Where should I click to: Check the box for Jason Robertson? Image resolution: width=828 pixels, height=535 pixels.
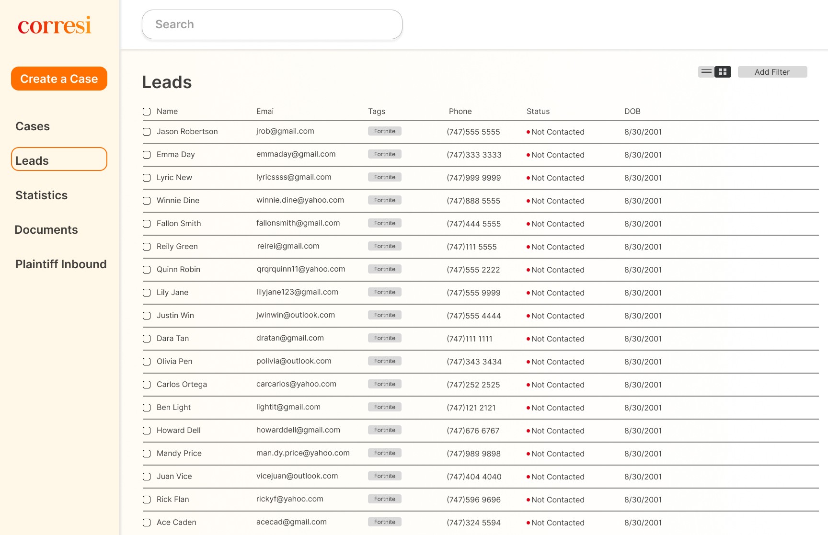[147, 132]
